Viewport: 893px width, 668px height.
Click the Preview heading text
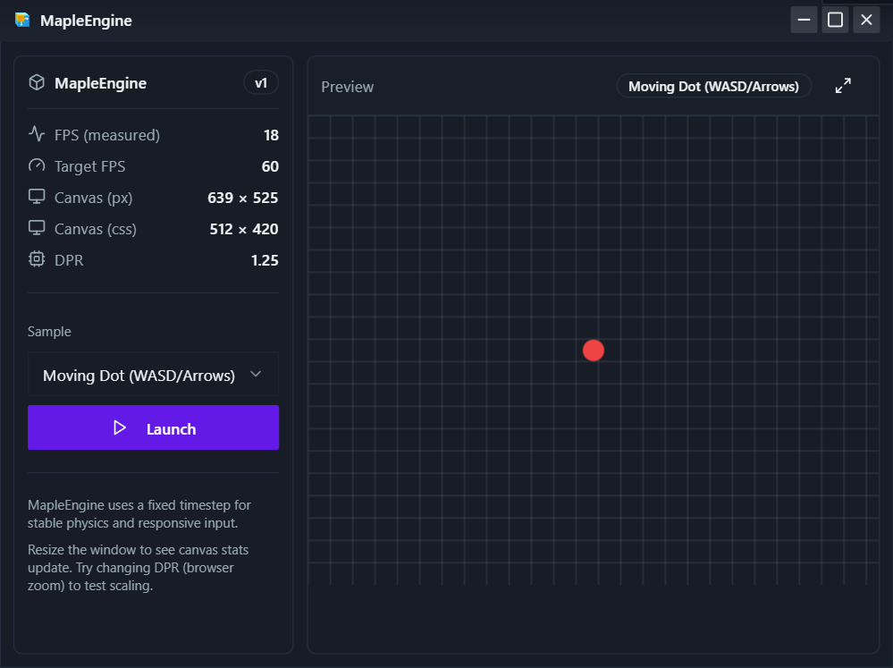point(348,87)
